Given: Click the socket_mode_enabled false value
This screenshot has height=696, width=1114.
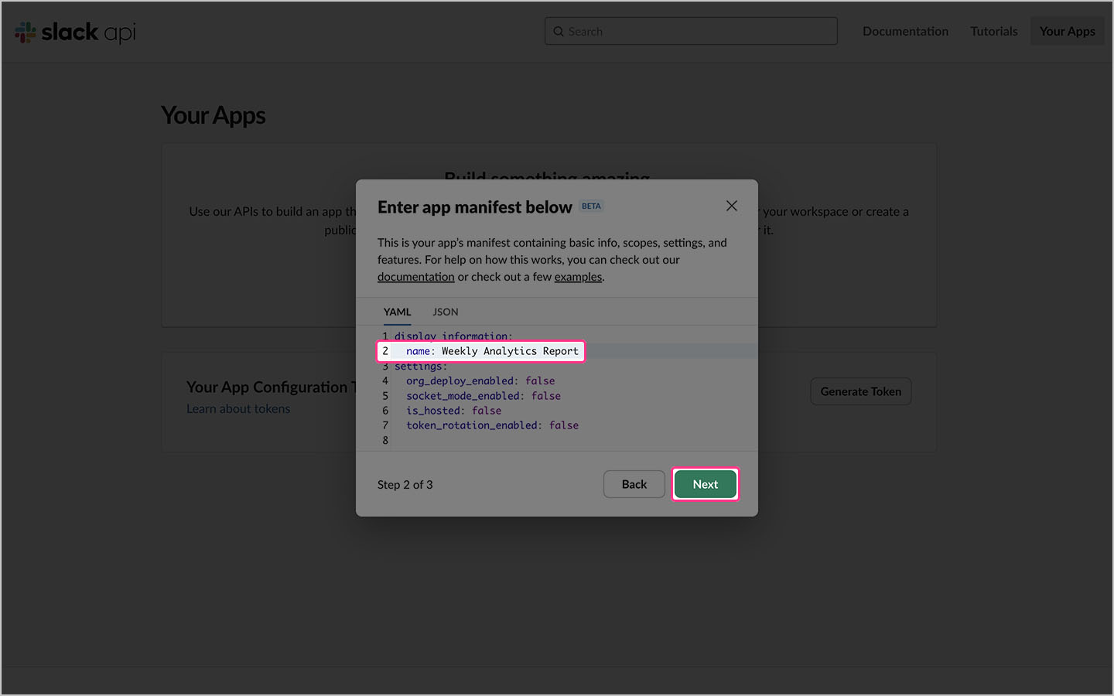Looking at the screenshot, I should tap(545, 395).
